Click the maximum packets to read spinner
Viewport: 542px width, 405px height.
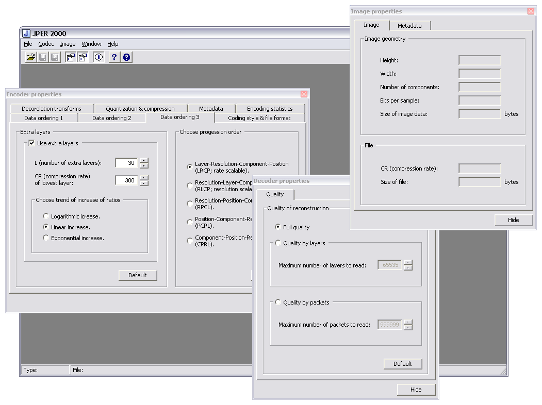[408, 325]
